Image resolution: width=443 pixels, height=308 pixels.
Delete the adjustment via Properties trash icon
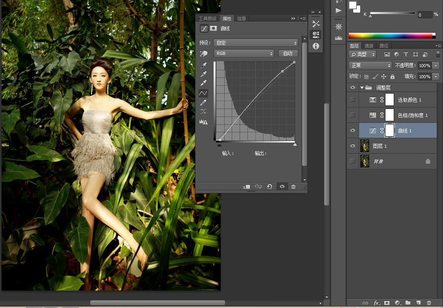(293, 186)
